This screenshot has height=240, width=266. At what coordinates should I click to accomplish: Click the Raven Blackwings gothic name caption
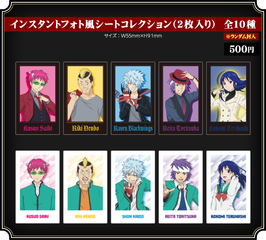133,128
